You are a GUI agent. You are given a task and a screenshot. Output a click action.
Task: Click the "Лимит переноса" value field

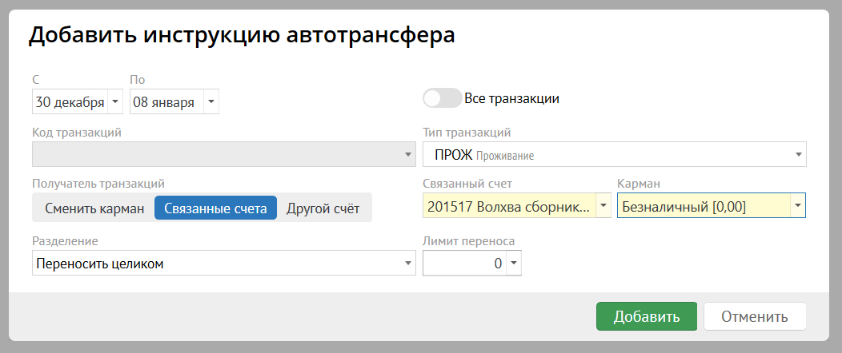(x=464, y=263)
